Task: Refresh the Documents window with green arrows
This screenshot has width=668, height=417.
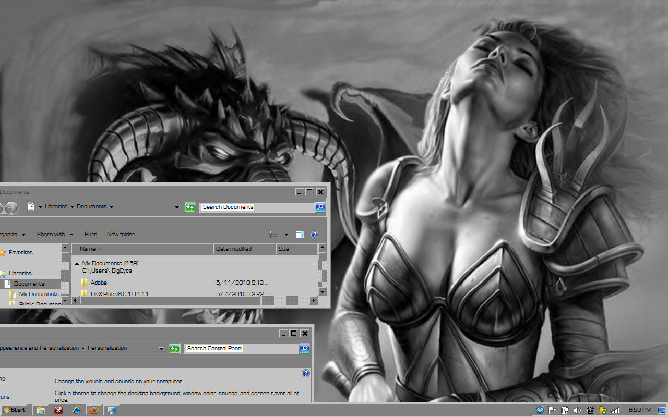Action: point(190,207)
